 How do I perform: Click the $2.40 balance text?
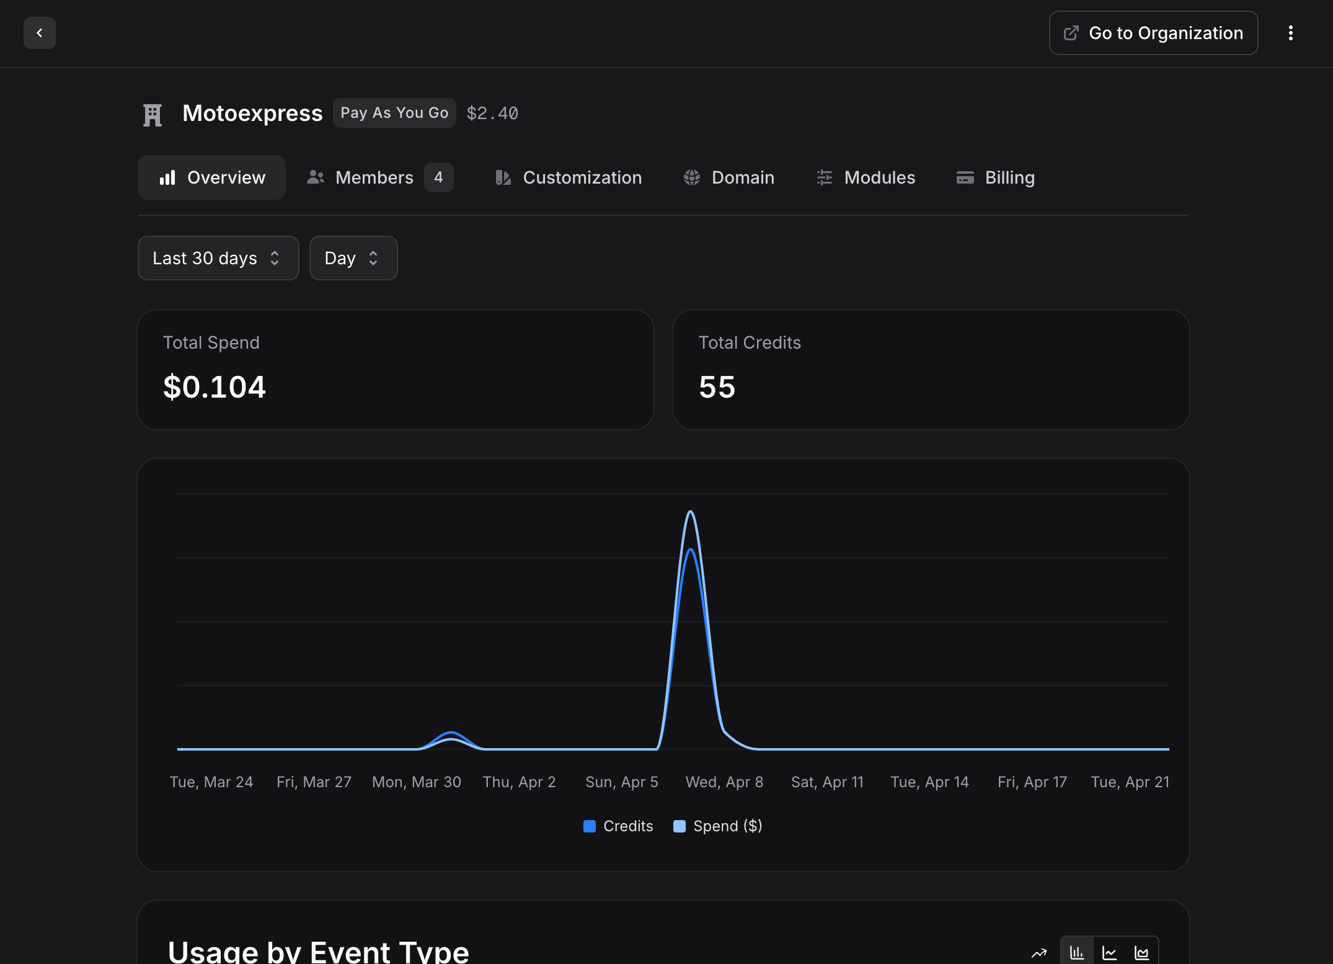492,113
